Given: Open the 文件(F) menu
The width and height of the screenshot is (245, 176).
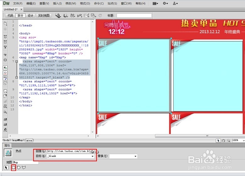Looking at the screenshot, I should point(18,3).
